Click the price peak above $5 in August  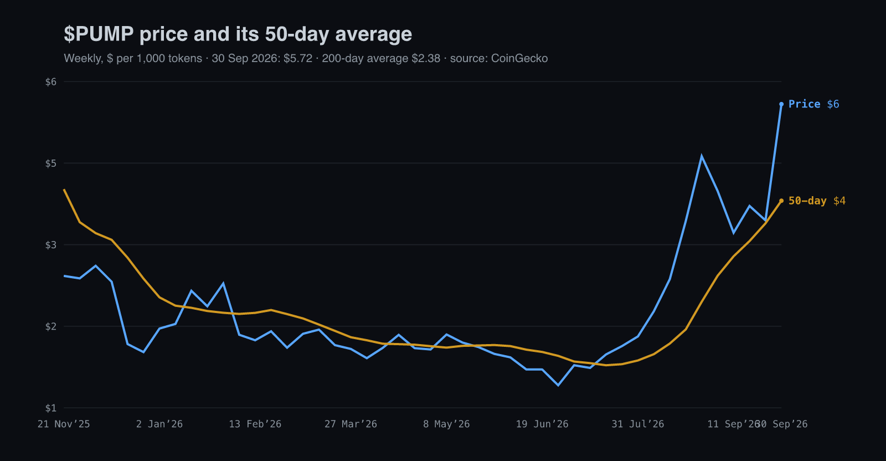coord(702,156)
